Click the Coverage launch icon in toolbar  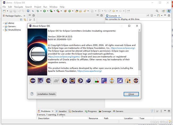(51, 11)
